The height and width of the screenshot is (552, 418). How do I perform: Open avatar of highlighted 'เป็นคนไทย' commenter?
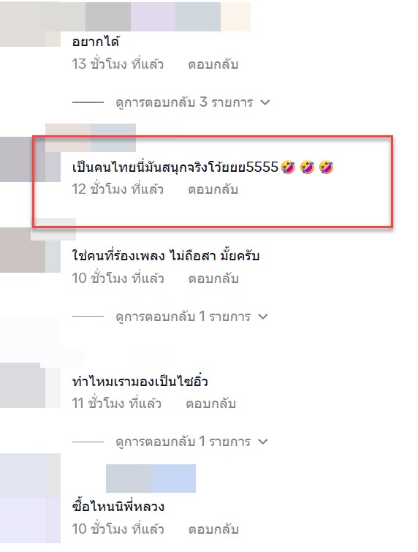coord(30,159)
